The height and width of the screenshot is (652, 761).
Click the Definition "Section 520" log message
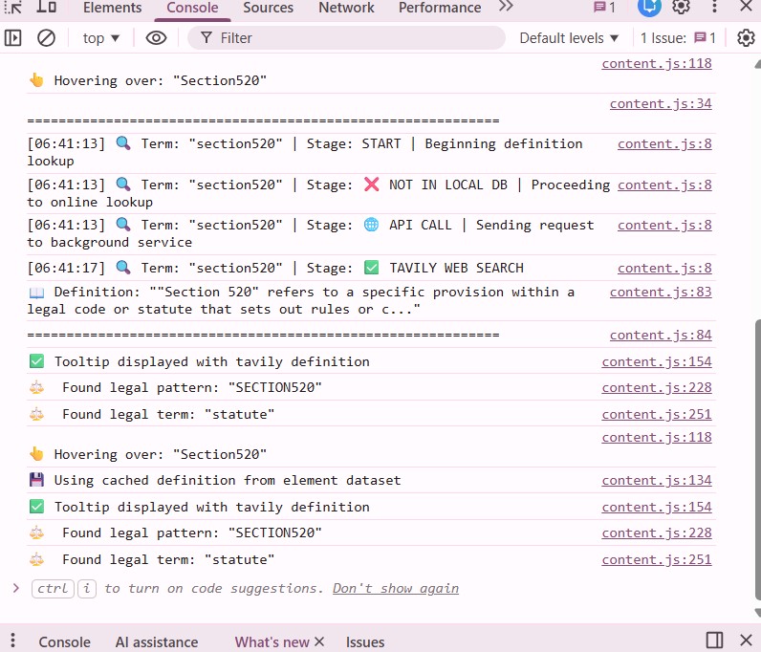pyautogui.click(x=301, y=300)
